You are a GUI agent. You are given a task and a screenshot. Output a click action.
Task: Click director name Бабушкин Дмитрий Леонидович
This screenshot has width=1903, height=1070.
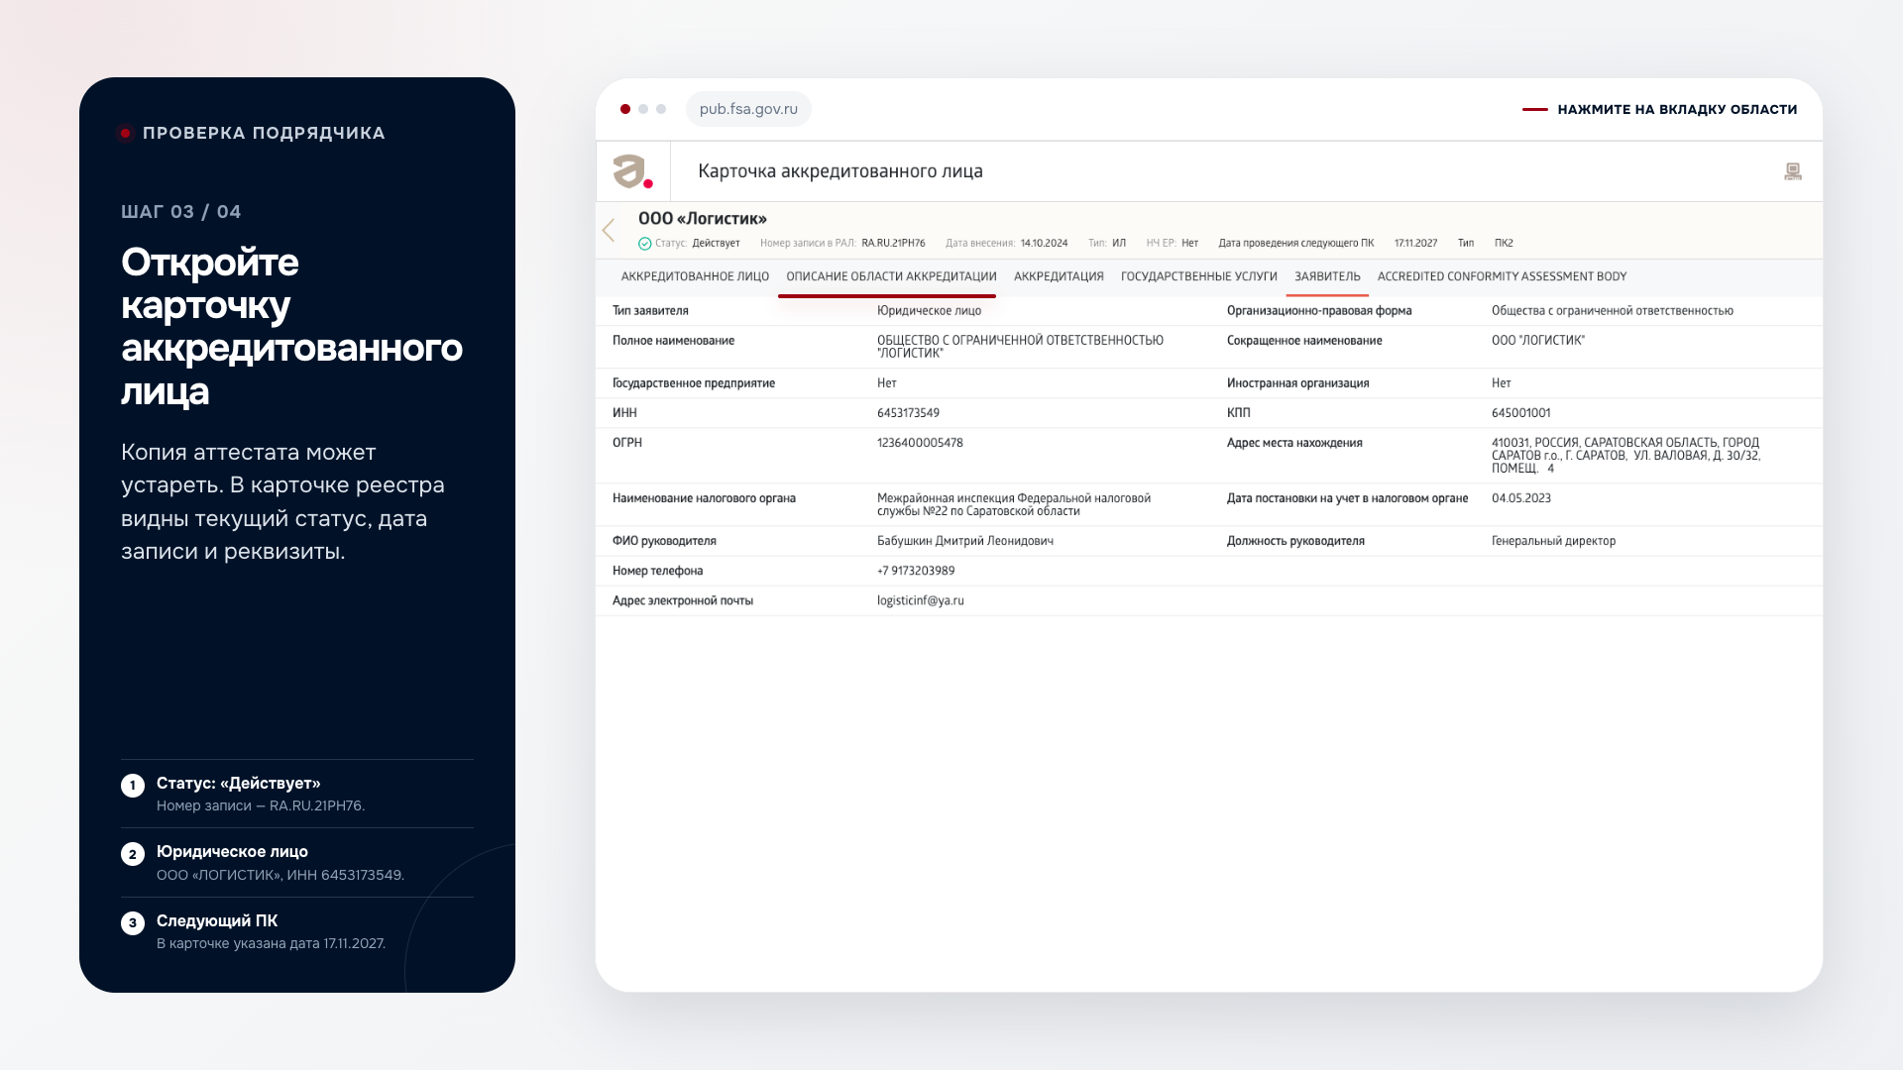(964, 541)
